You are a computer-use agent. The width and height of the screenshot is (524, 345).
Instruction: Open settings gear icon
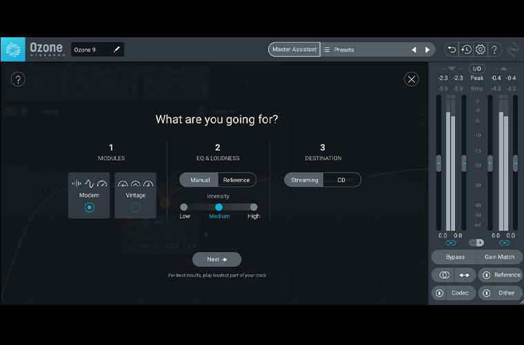tap(481, 50)
